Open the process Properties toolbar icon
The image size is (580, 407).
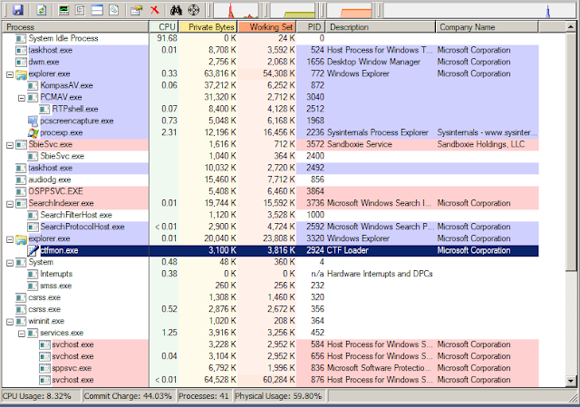137,10
